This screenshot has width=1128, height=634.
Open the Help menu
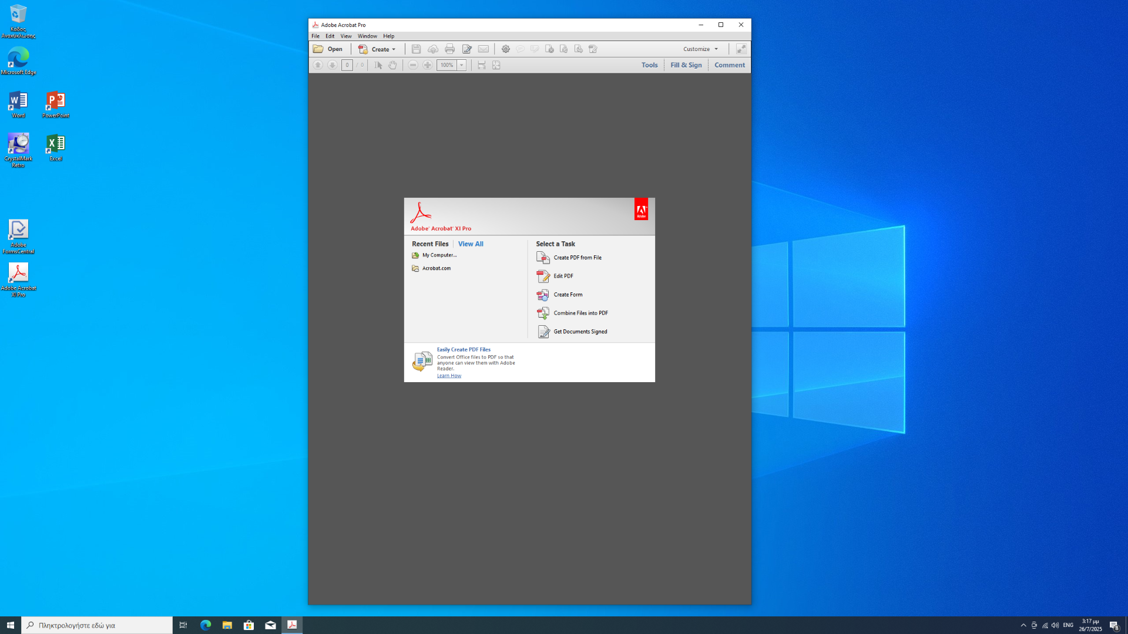(389, 36)
